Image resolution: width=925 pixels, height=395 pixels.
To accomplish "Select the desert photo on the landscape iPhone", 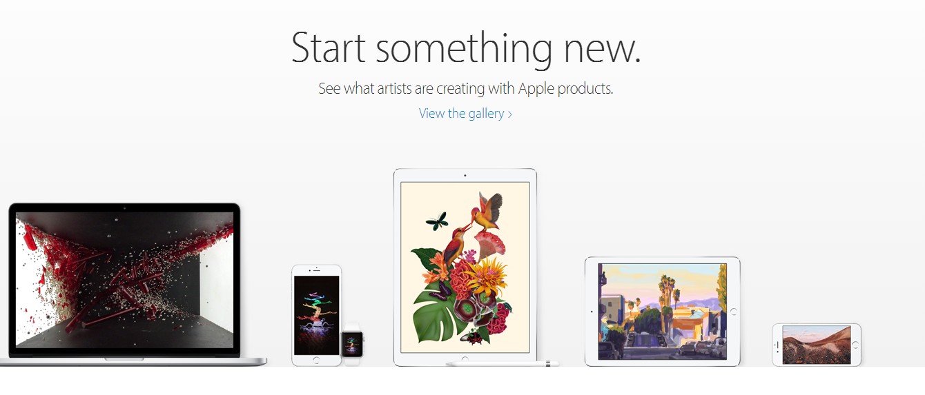I will pos(816,345).
